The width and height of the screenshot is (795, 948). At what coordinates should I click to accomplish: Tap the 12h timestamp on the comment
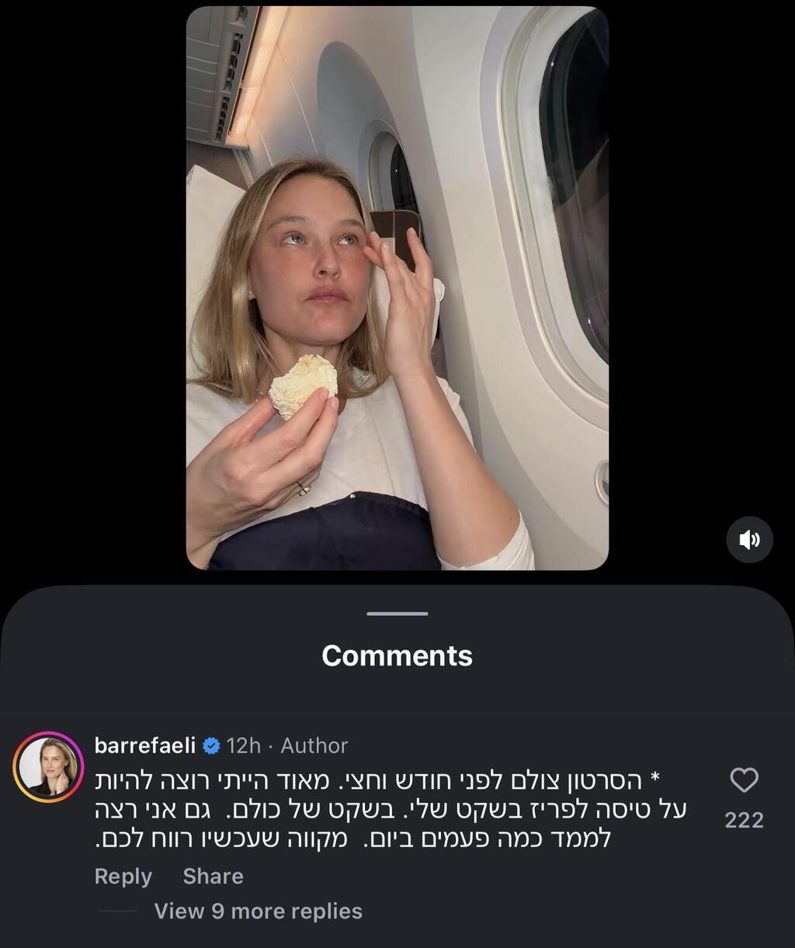(245, 745)
